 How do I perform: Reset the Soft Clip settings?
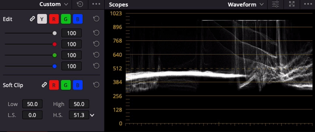[96, 85]
